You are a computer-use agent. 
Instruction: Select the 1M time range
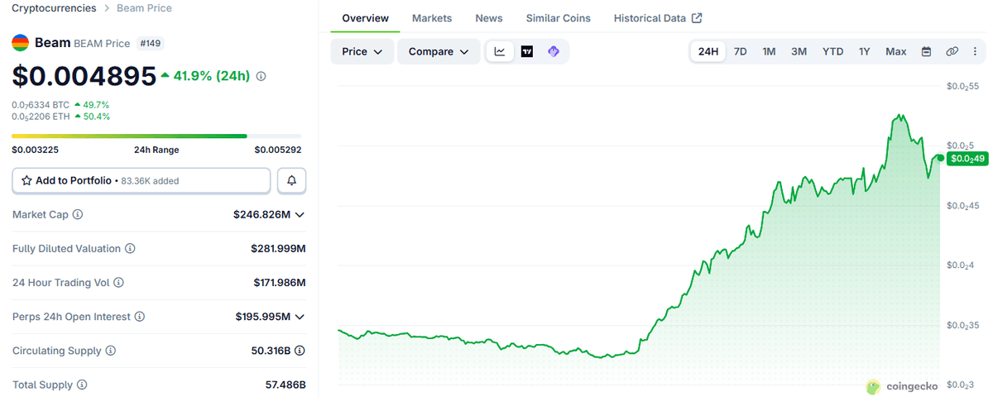[x=769, y=51]
